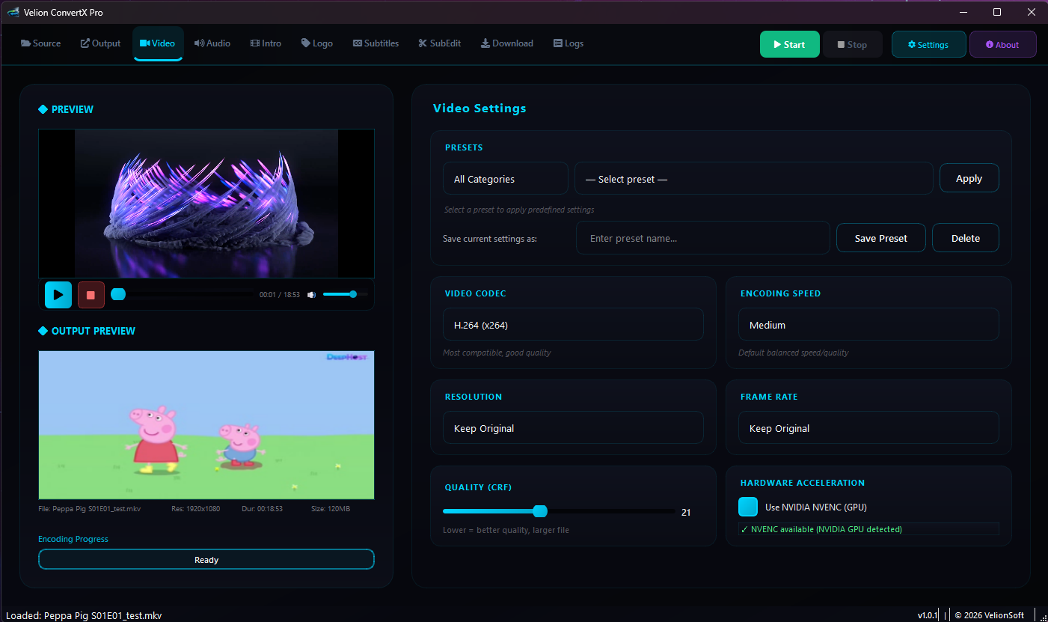1048x622 pixels.
Task: Maximize the Velion ConvertX Pro window
Action: pyautogui.click(x=997, y=12)
